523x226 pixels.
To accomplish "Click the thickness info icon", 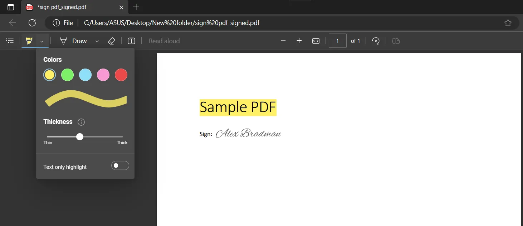I will (81, 122).
